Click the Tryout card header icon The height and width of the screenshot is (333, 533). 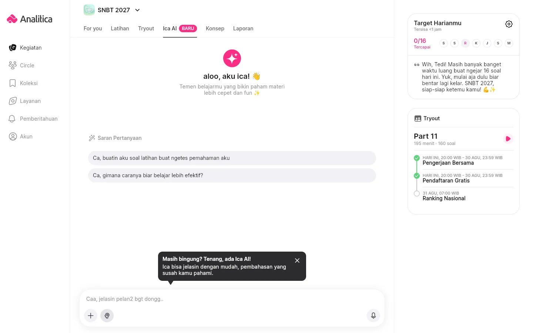tap(418, 119)
